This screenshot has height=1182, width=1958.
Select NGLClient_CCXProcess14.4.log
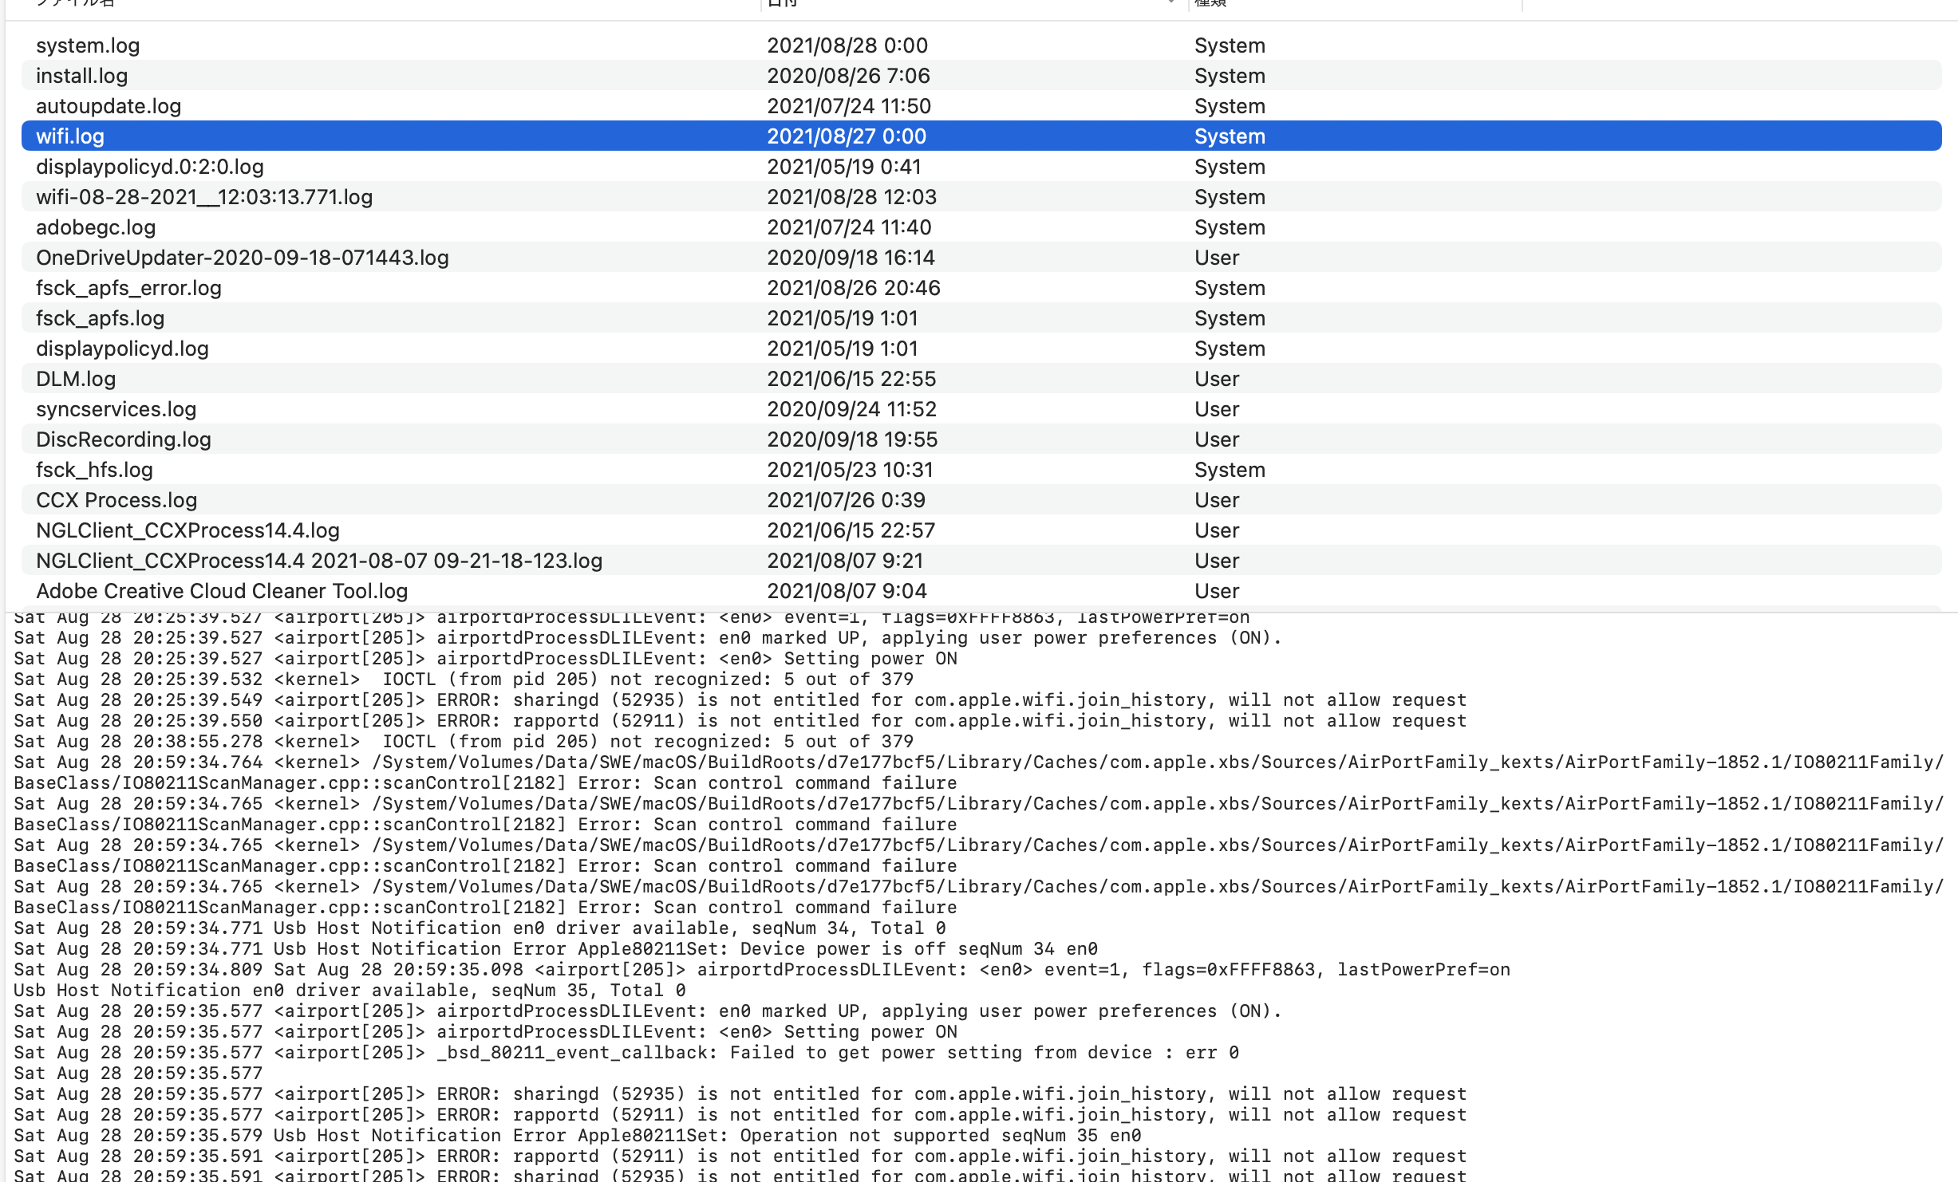(x=188, y=530)
